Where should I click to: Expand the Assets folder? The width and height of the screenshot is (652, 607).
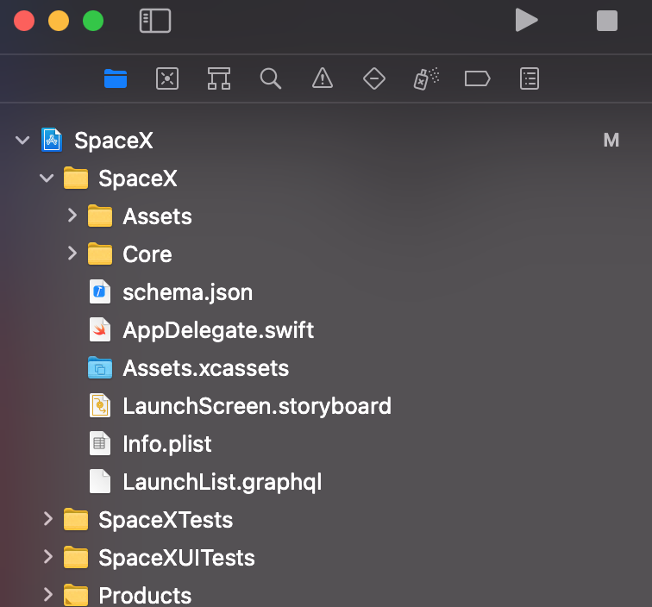pyautogui.click(x=72, y=216)
